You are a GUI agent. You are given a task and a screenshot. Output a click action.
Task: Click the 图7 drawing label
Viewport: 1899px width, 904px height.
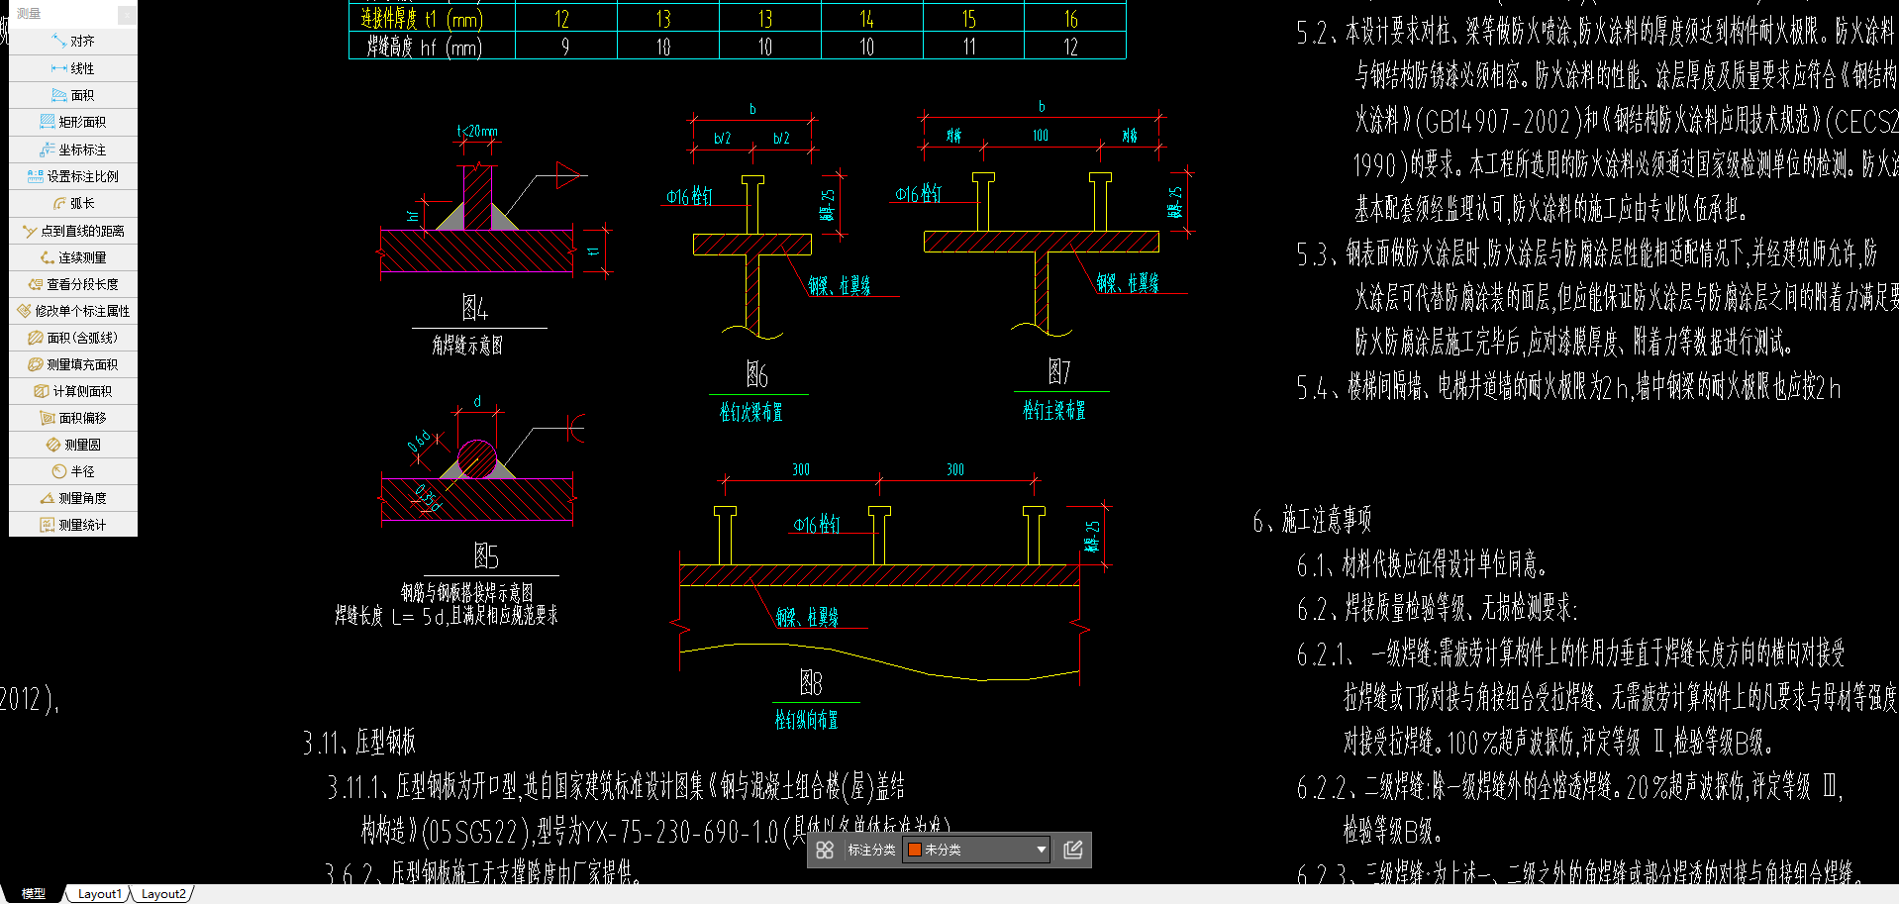(x=1059, y=371)
